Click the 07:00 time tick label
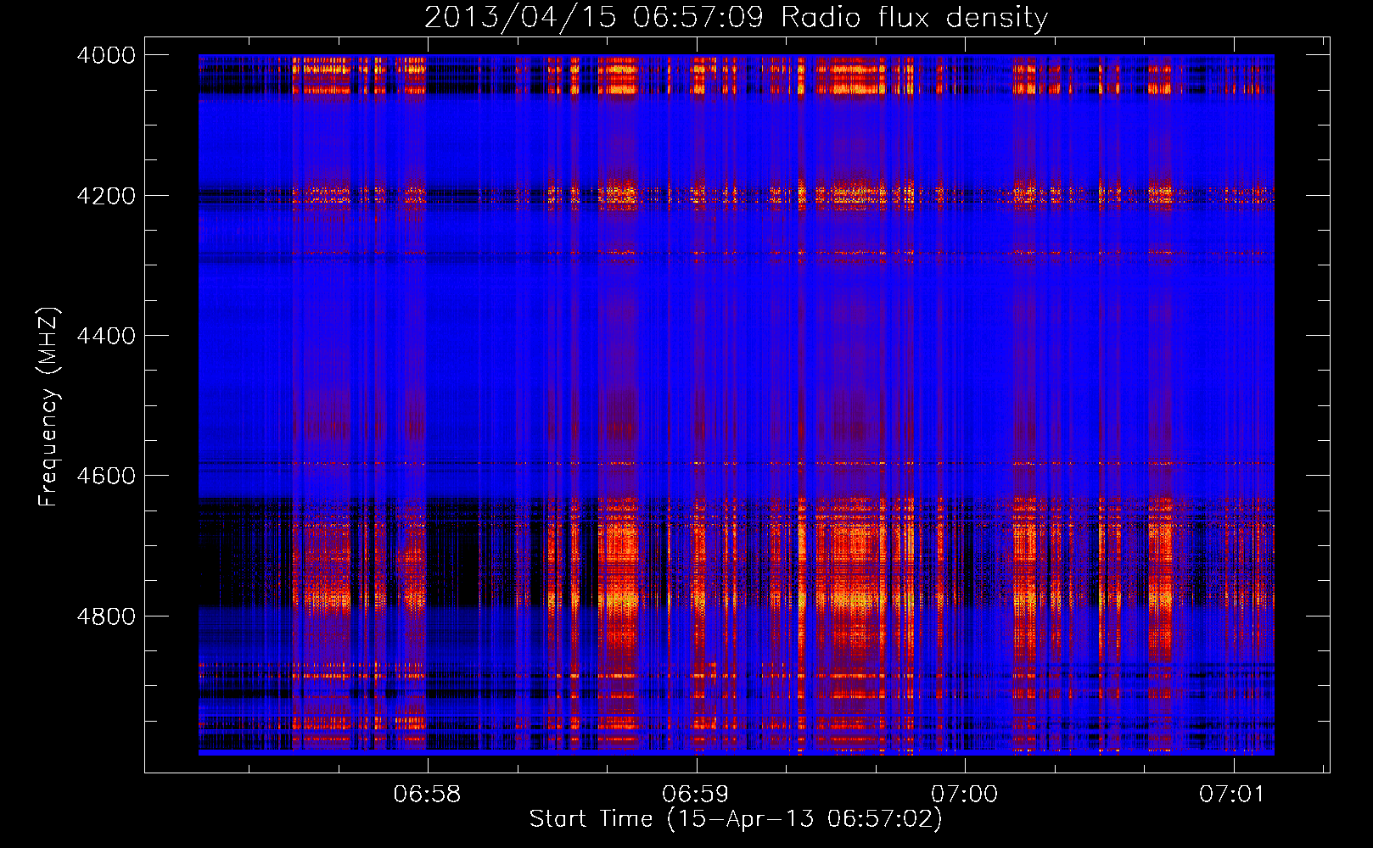Image resolution: width=1373 pixels, height=848 pixels. 964,794
